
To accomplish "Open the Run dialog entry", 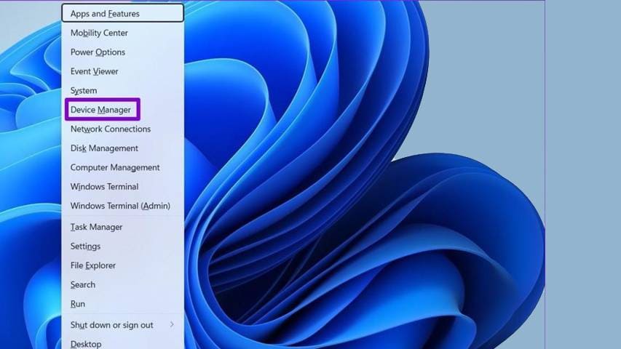I will pos(123,304).
